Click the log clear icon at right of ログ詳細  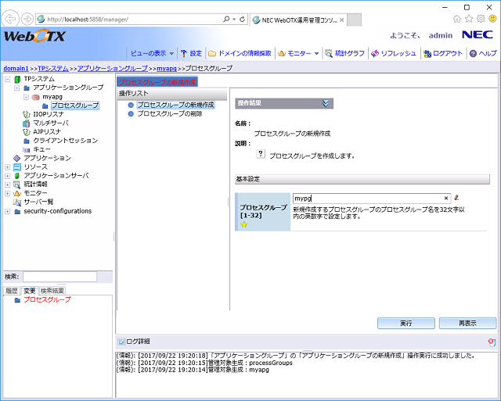[x=491, y=342]
